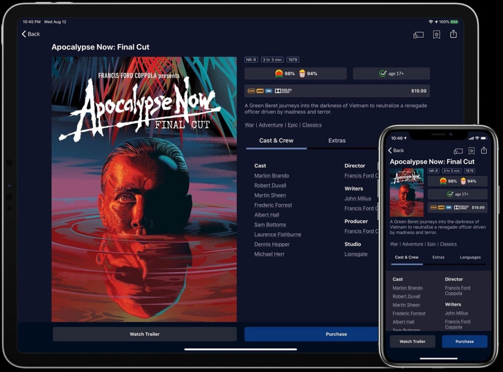Go Back using the iPhone chevron

pos(396,151)
